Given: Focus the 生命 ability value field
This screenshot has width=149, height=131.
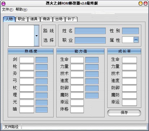Looking at the screenshot, I should point(77,60).
